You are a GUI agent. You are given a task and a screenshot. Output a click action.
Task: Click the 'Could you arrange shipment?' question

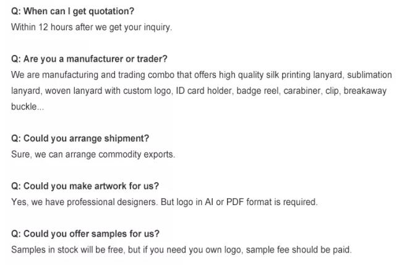pyautogui.click(x=80, y=138)
